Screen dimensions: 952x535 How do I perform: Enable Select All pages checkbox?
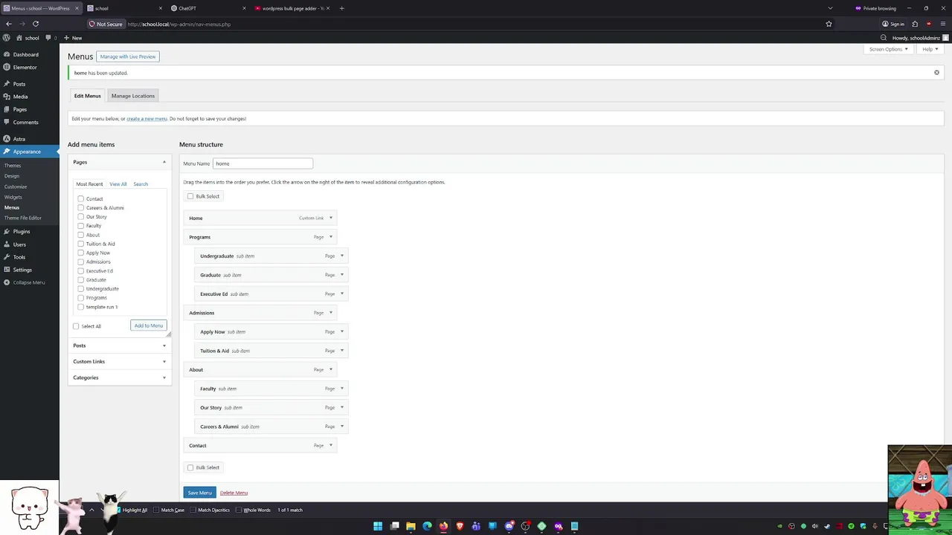(x=76, y=326)
